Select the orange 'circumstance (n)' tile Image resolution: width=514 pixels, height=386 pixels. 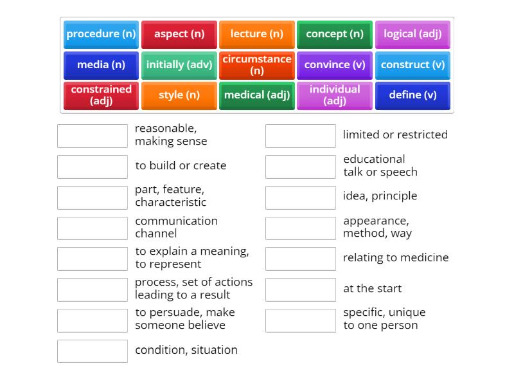click(x=256, y=64)
